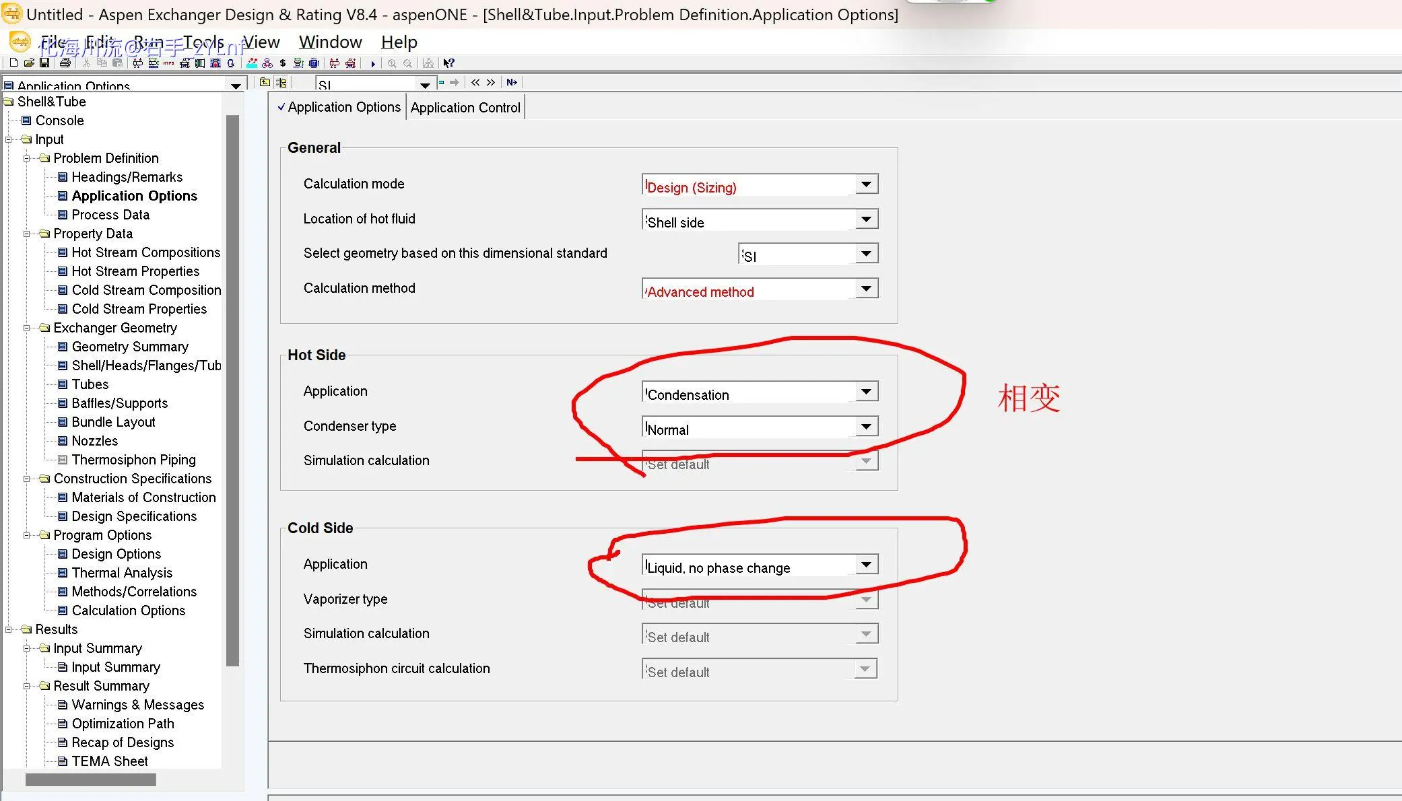Screen dimensions: 1402x801
Task: Select Console in the tree
Action: pos(59,120)
